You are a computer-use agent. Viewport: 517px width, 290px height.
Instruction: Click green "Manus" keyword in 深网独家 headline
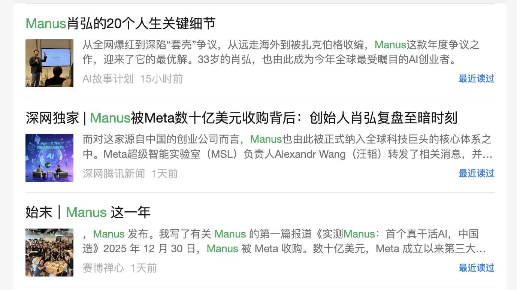[111, 118]
